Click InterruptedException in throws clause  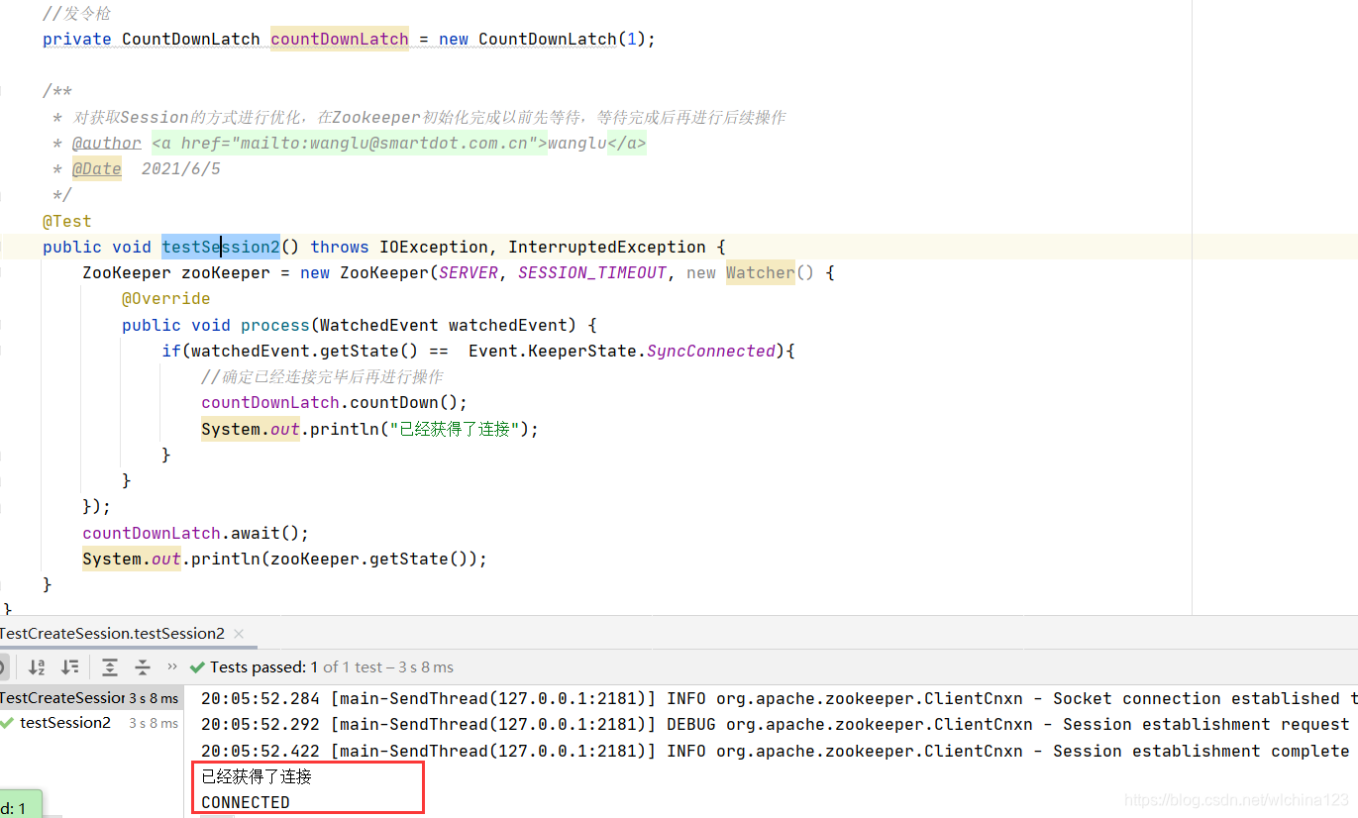click(x=607, y=247)
